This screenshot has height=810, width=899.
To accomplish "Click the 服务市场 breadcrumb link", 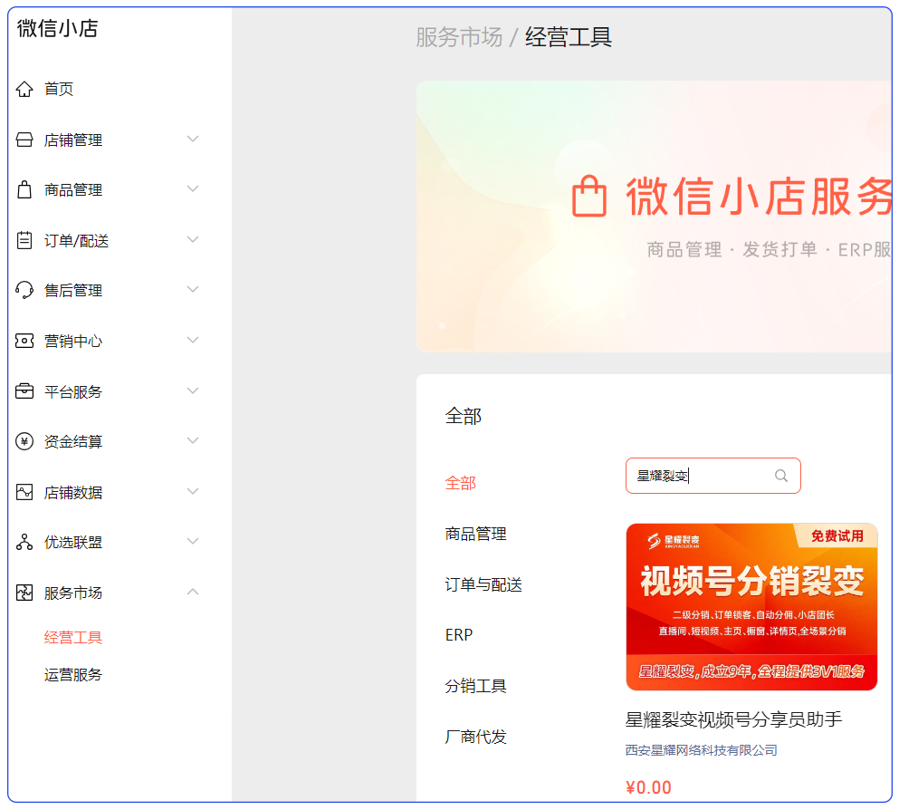I will [x=459, y=37].
